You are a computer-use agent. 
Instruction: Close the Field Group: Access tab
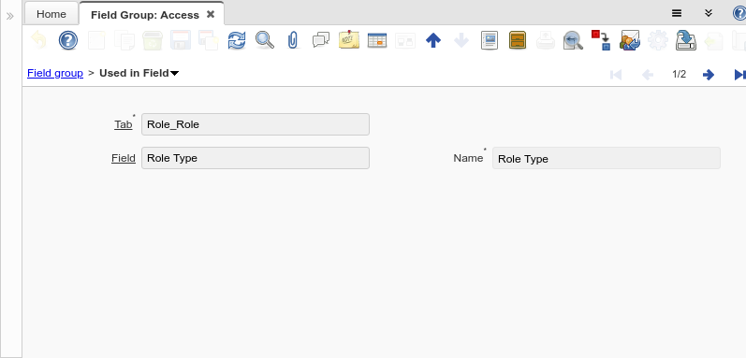211,14
